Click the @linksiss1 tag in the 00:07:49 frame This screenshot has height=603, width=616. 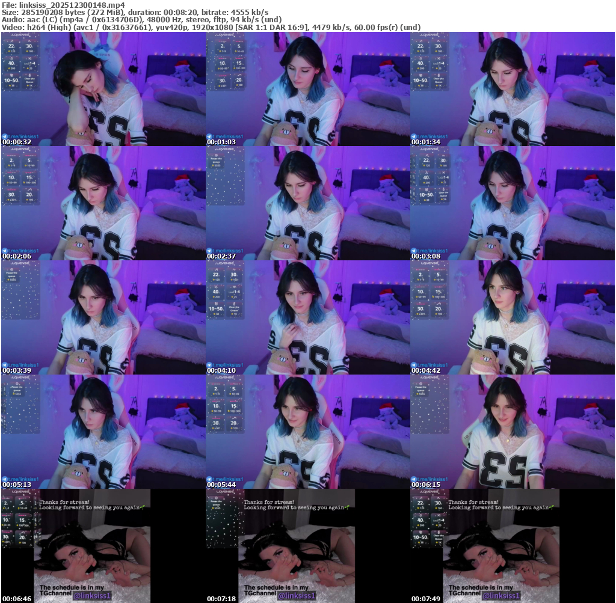502,596
